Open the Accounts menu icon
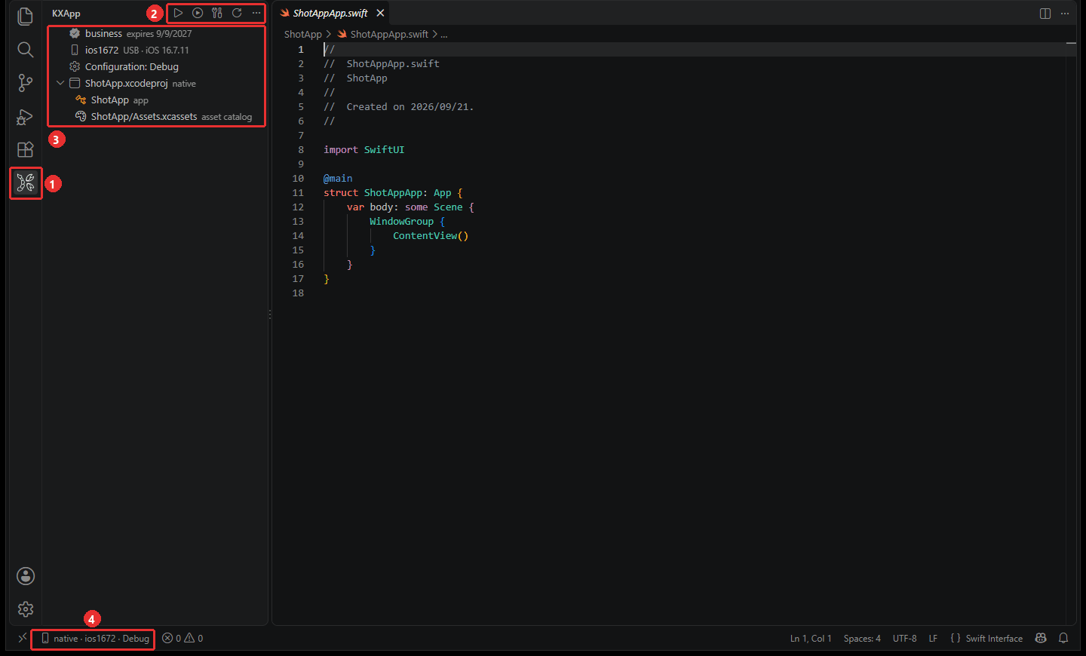The width and height of the screenshot is (1086, 656). click(x=26, y=576)
